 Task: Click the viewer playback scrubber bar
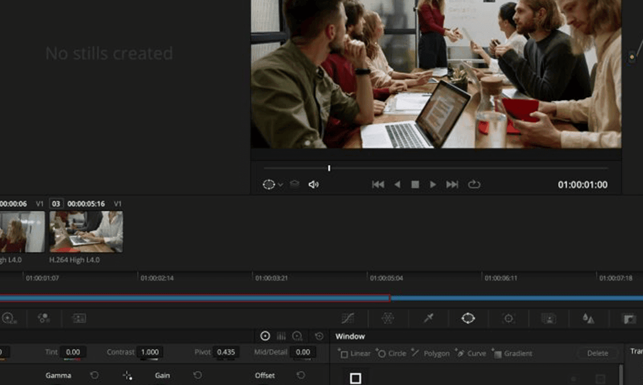[x=375, y=167]
